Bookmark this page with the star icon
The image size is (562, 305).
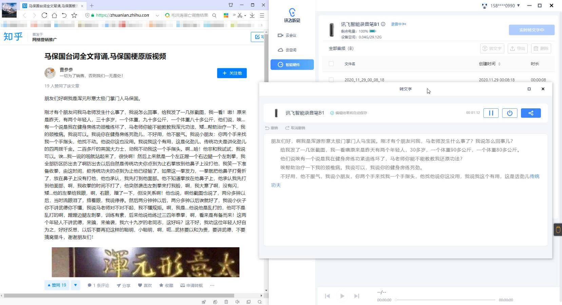coord(74,15)
